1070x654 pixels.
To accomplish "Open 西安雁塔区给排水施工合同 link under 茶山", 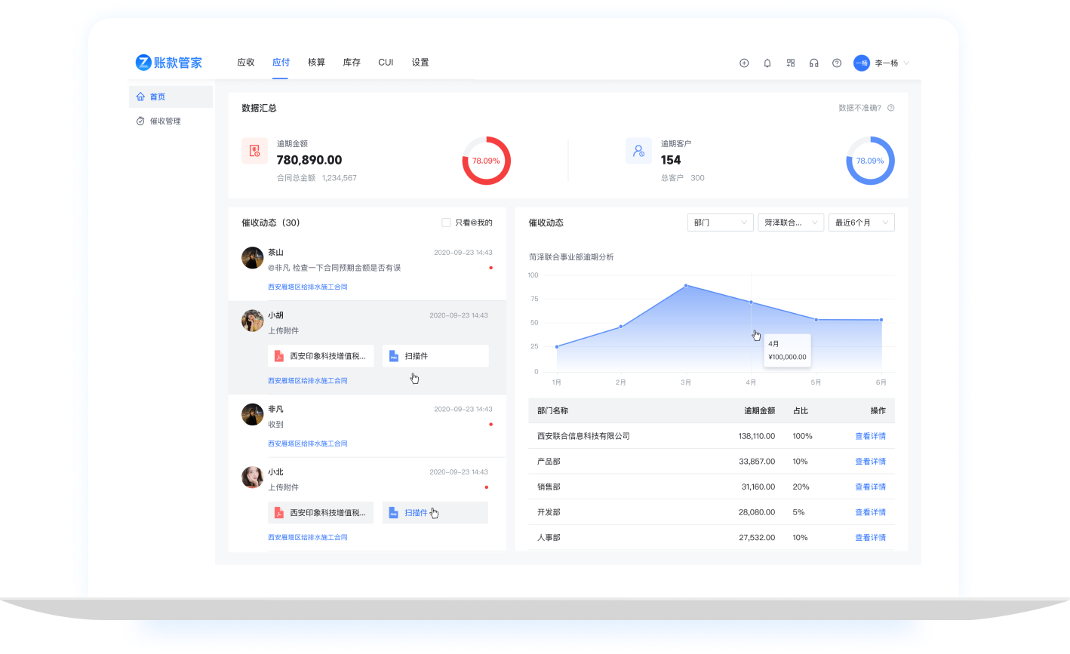I will 307,287.
